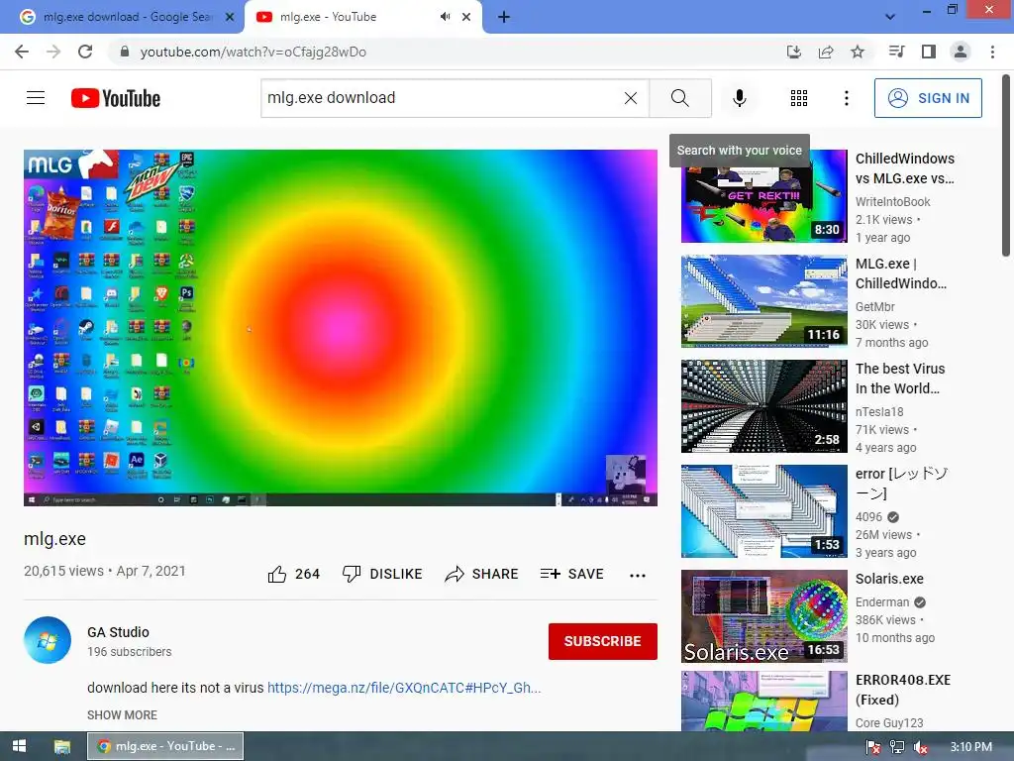The width and height of the screenshot is (1014, 761).
Task: Click the taskbar clock 3:10 PM
Action: (x=970, y=747)
